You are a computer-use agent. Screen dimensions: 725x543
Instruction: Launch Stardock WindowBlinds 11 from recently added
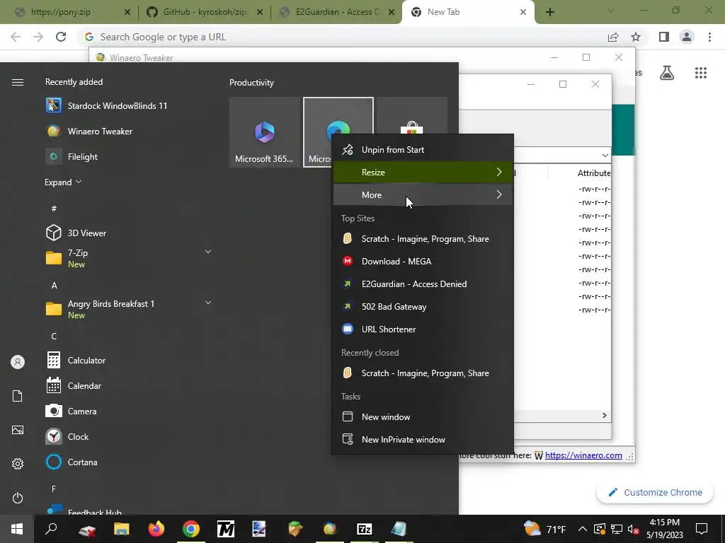click(x=106, y=106)
